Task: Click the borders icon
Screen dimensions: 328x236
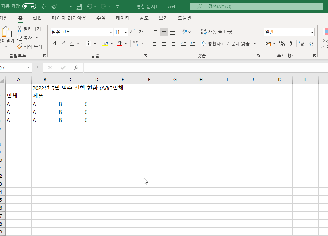Action: click(x=88, y=43)
